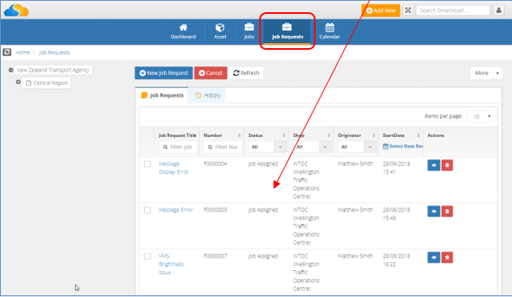Open the Message Error request link

175,210
